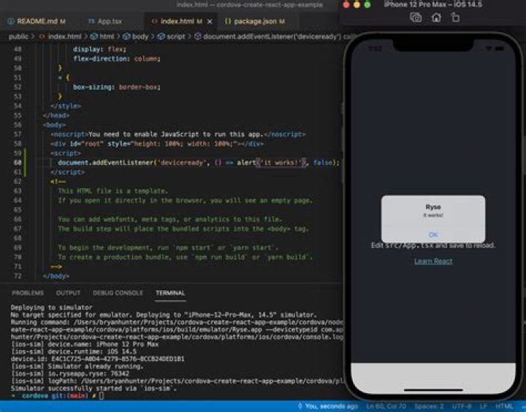Change the HTML language mode
This screenshot has height=412, width=526.
click(504, 406)
